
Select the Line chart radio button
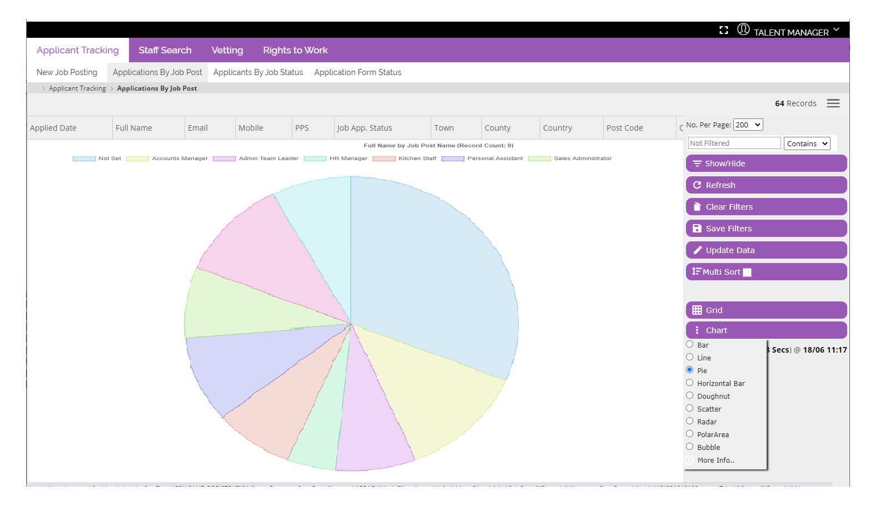(x=690, y=357)
